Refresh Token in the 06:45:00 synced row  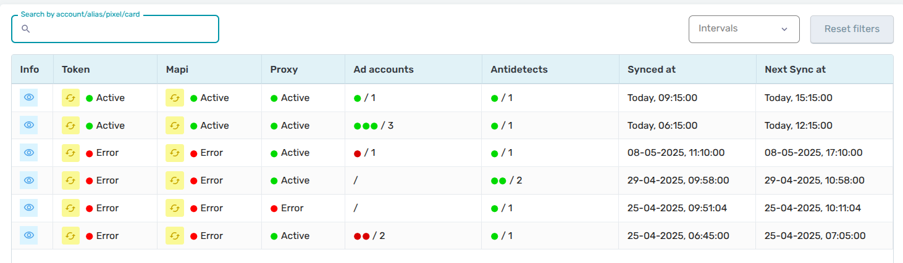pos(70,236)
